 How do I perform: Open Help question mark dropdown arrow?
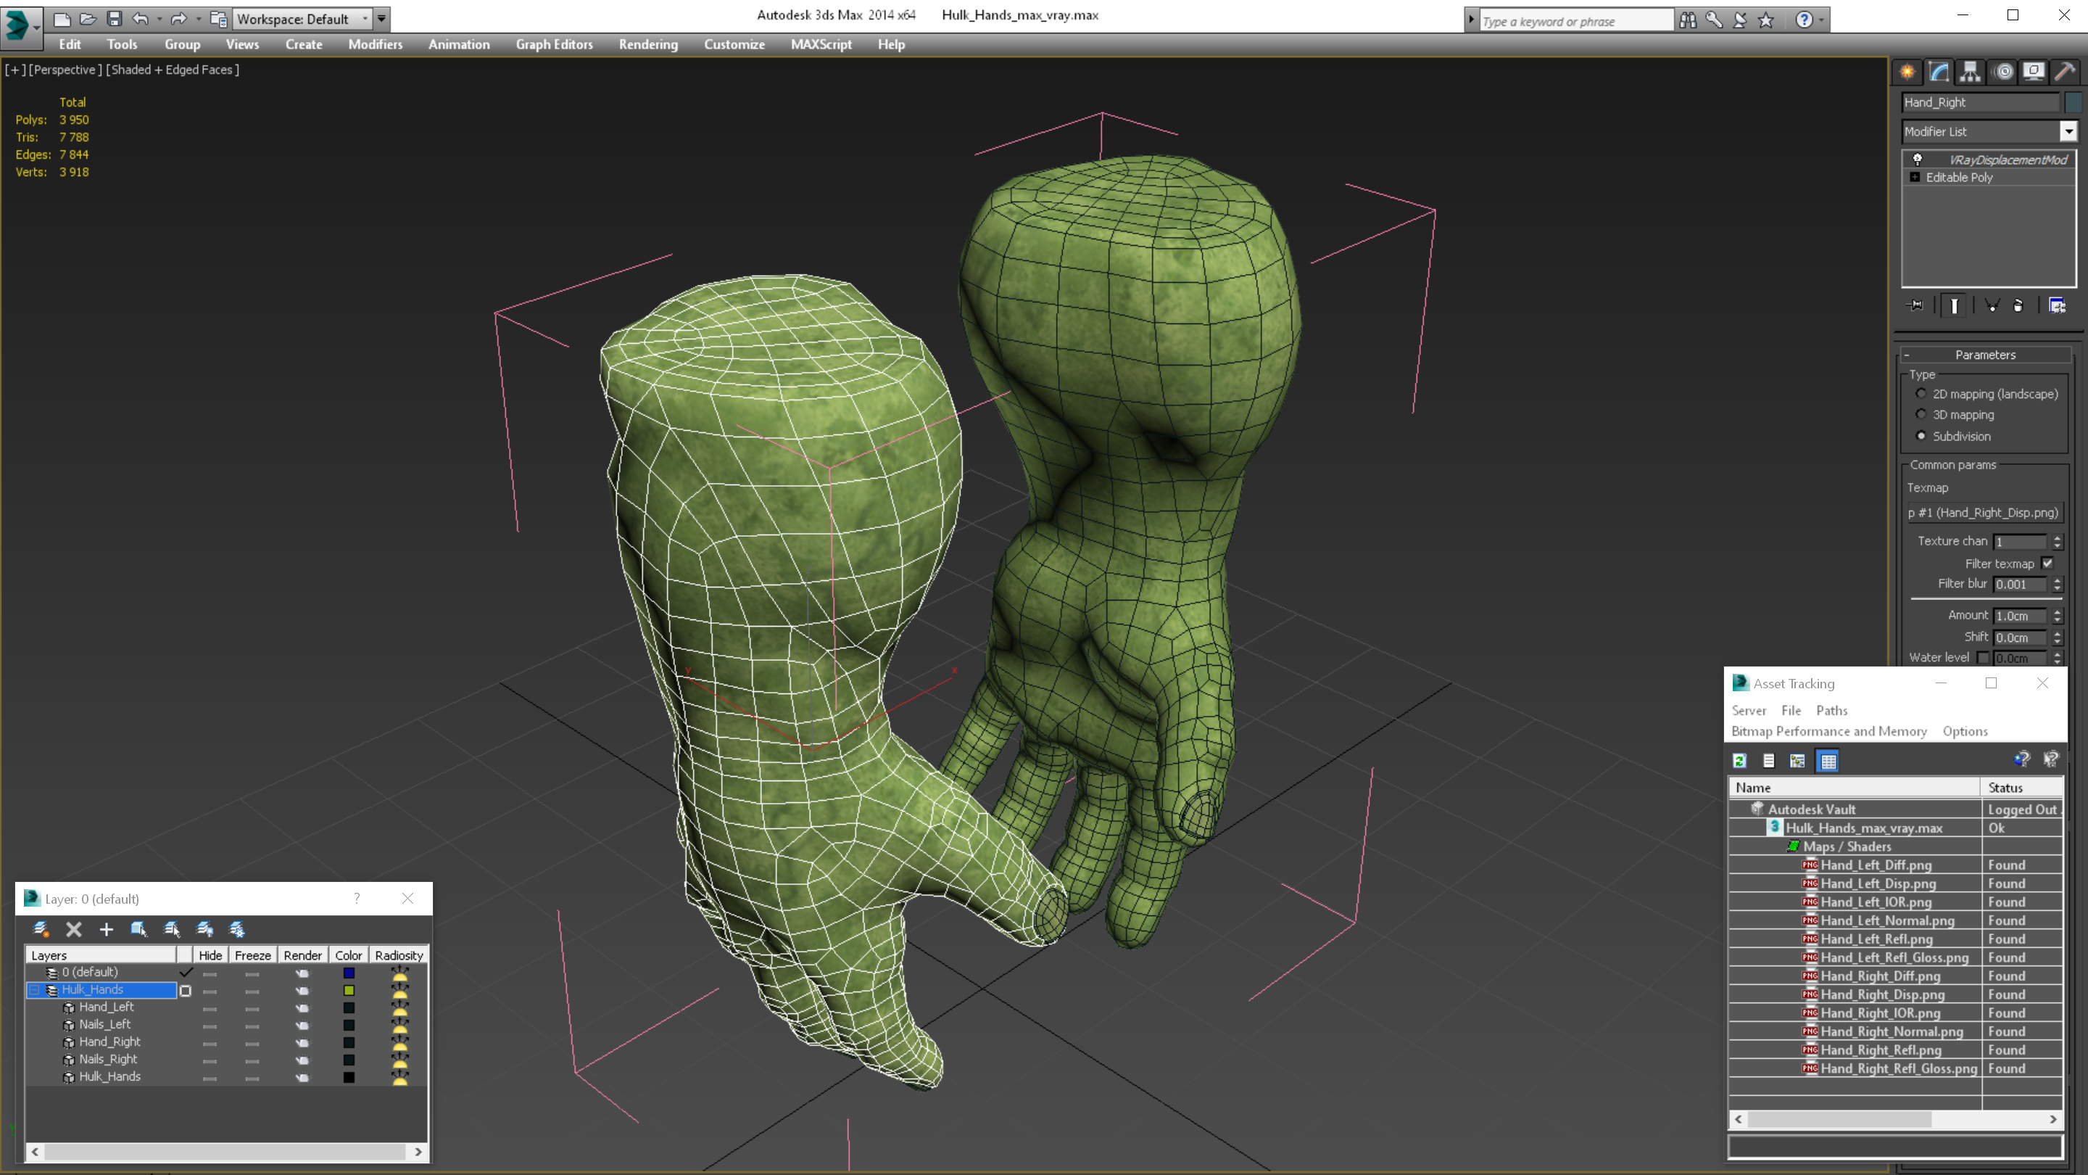pyautogui.click(x=1821, y=20)
